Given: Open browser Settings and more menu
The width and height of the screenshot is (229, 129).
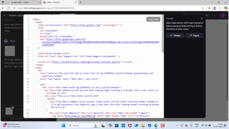Looking at the screenshot, I should pyautogui.click(x=220, y=8).
